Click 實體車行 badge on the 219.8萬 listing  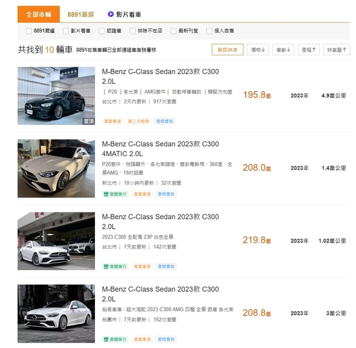(x=115, y=267)
